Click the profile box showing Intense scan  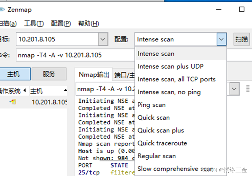point(176,39)
